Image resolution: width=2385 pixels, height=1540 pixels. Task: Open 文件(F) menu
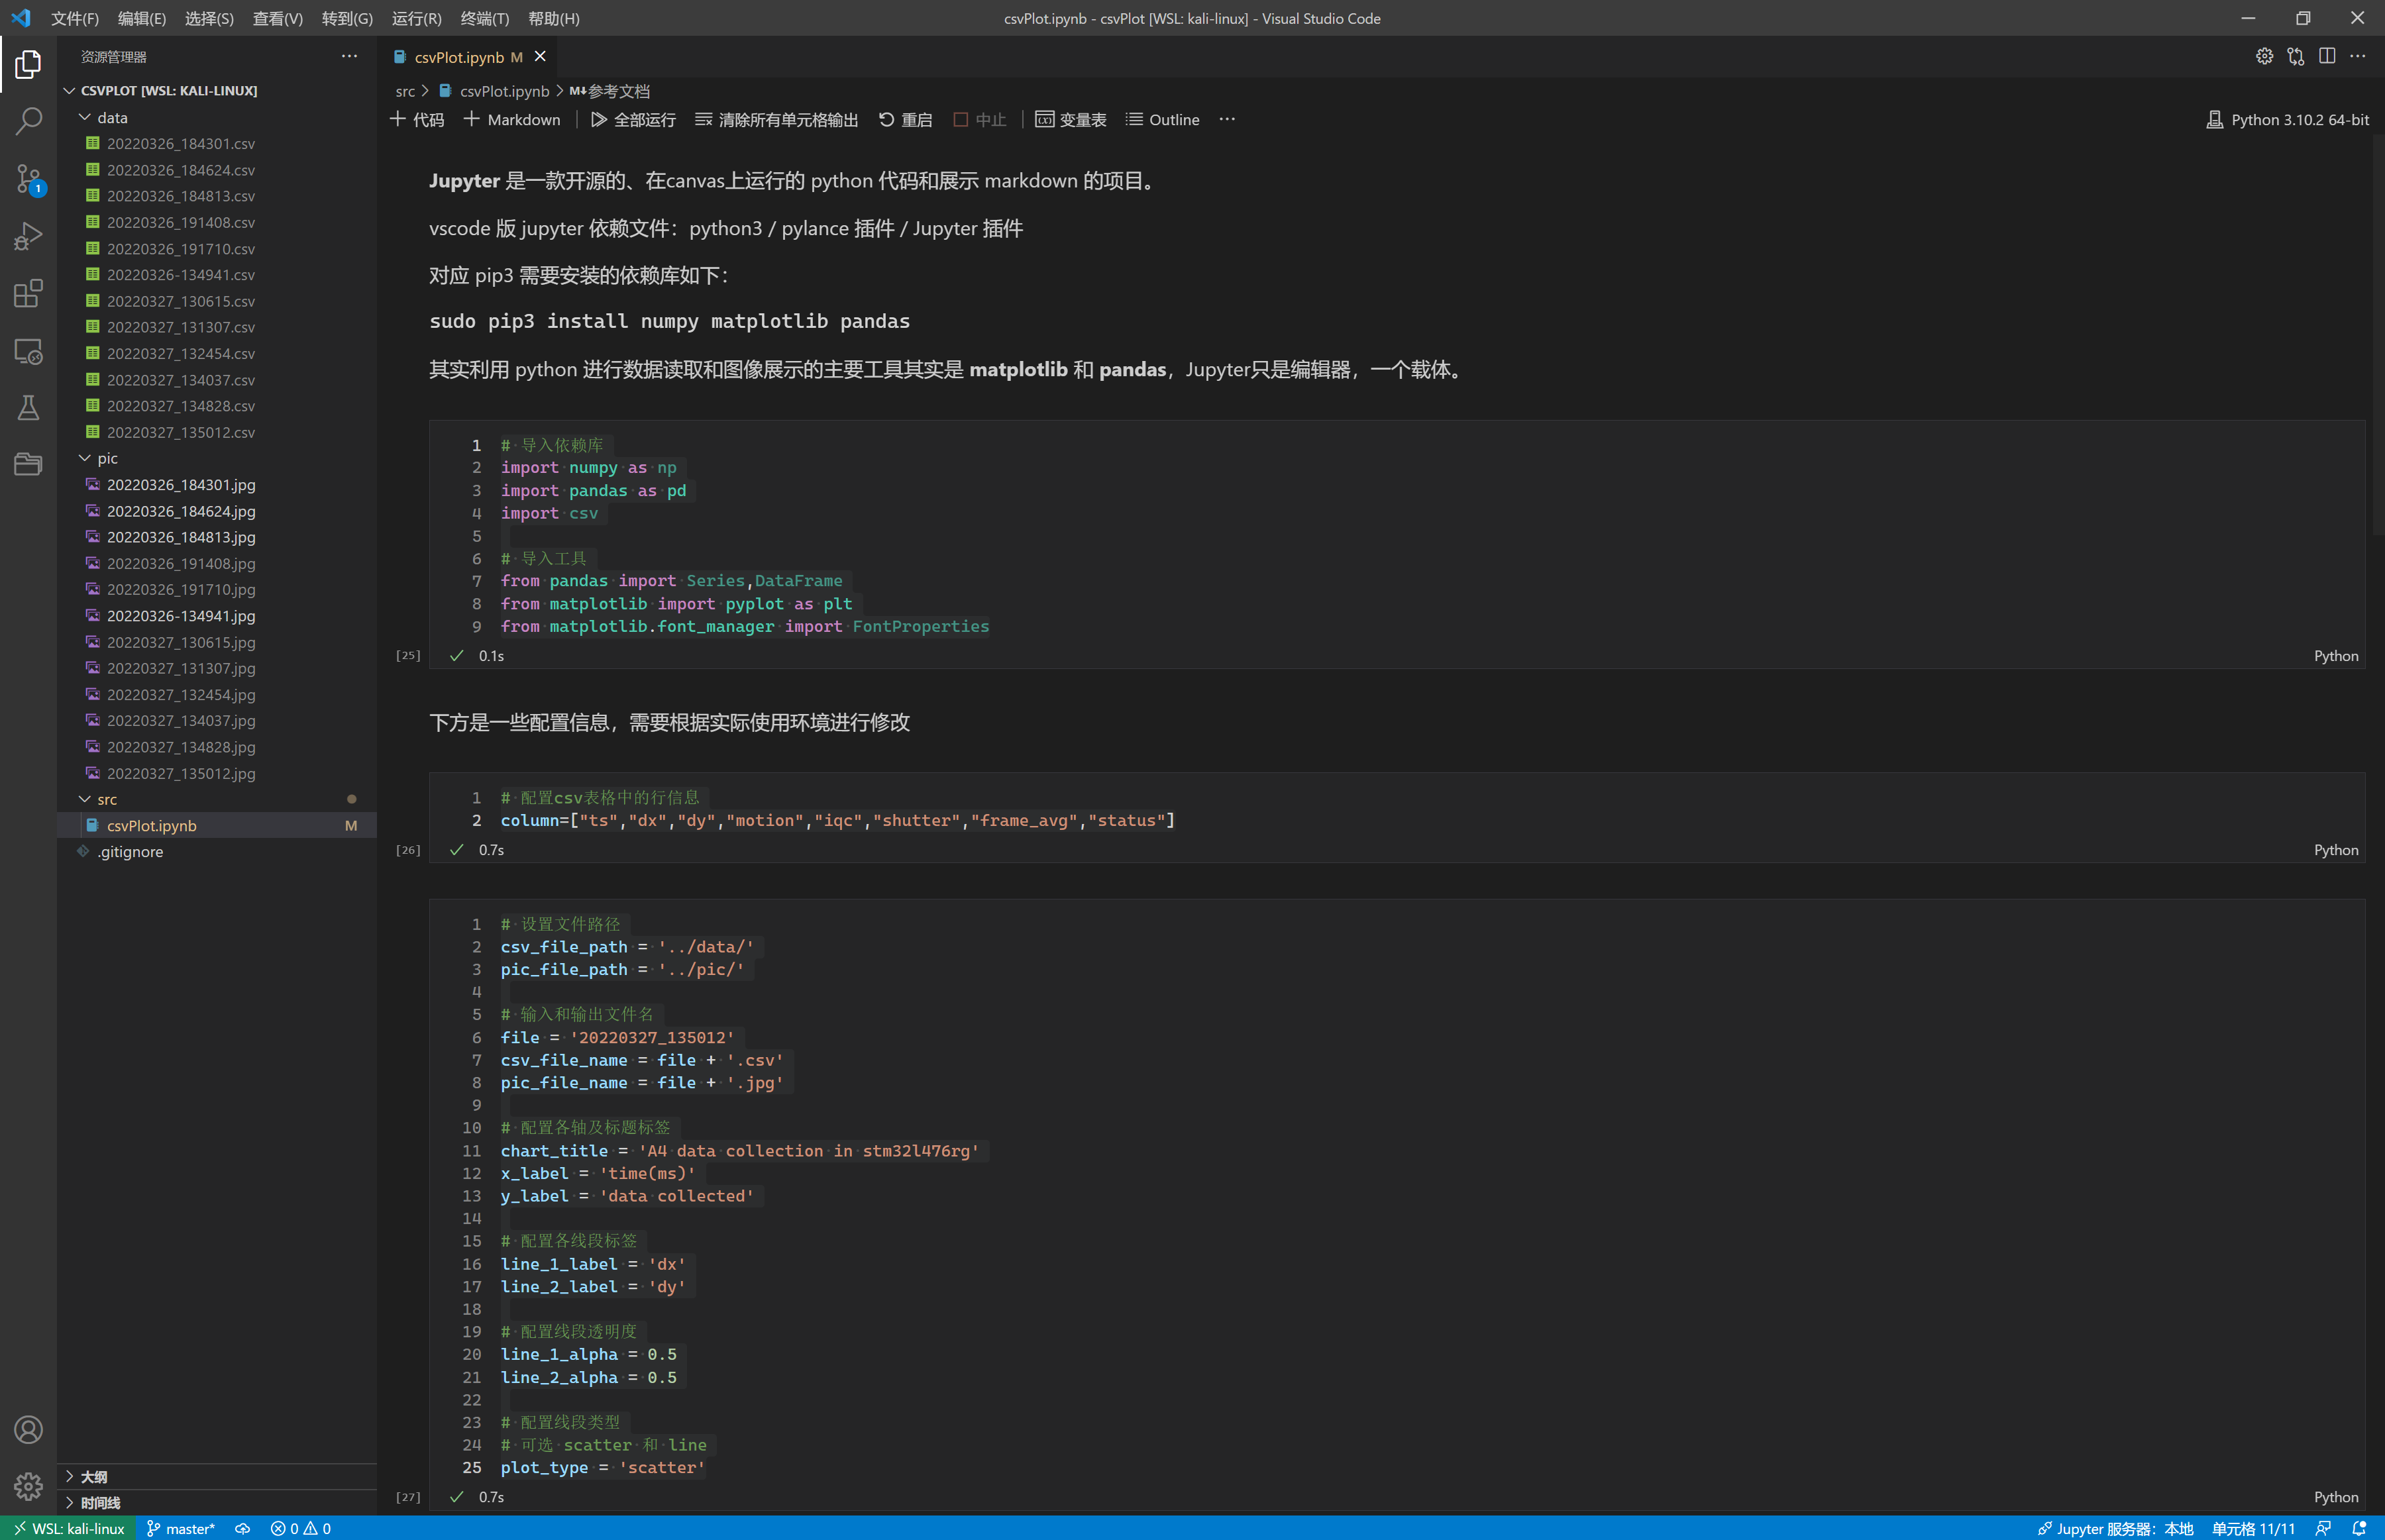pyautogui.click(x=75, y=18)
